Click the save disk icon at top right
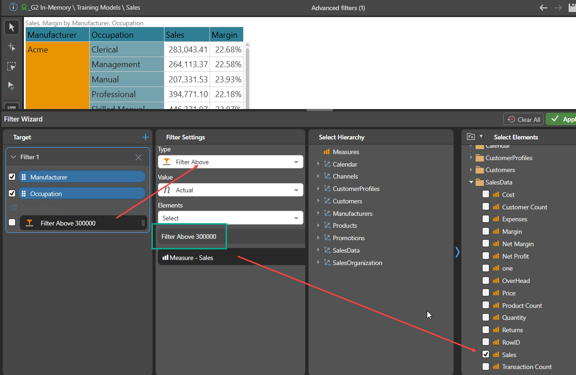 click(572, 8)
